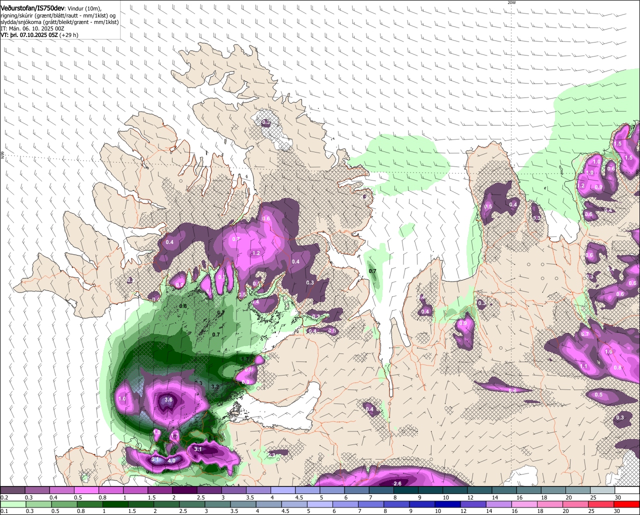This screenshot has width=640, height=515.
Task: Click the 20W longitude label
Action: coord(511,2)
